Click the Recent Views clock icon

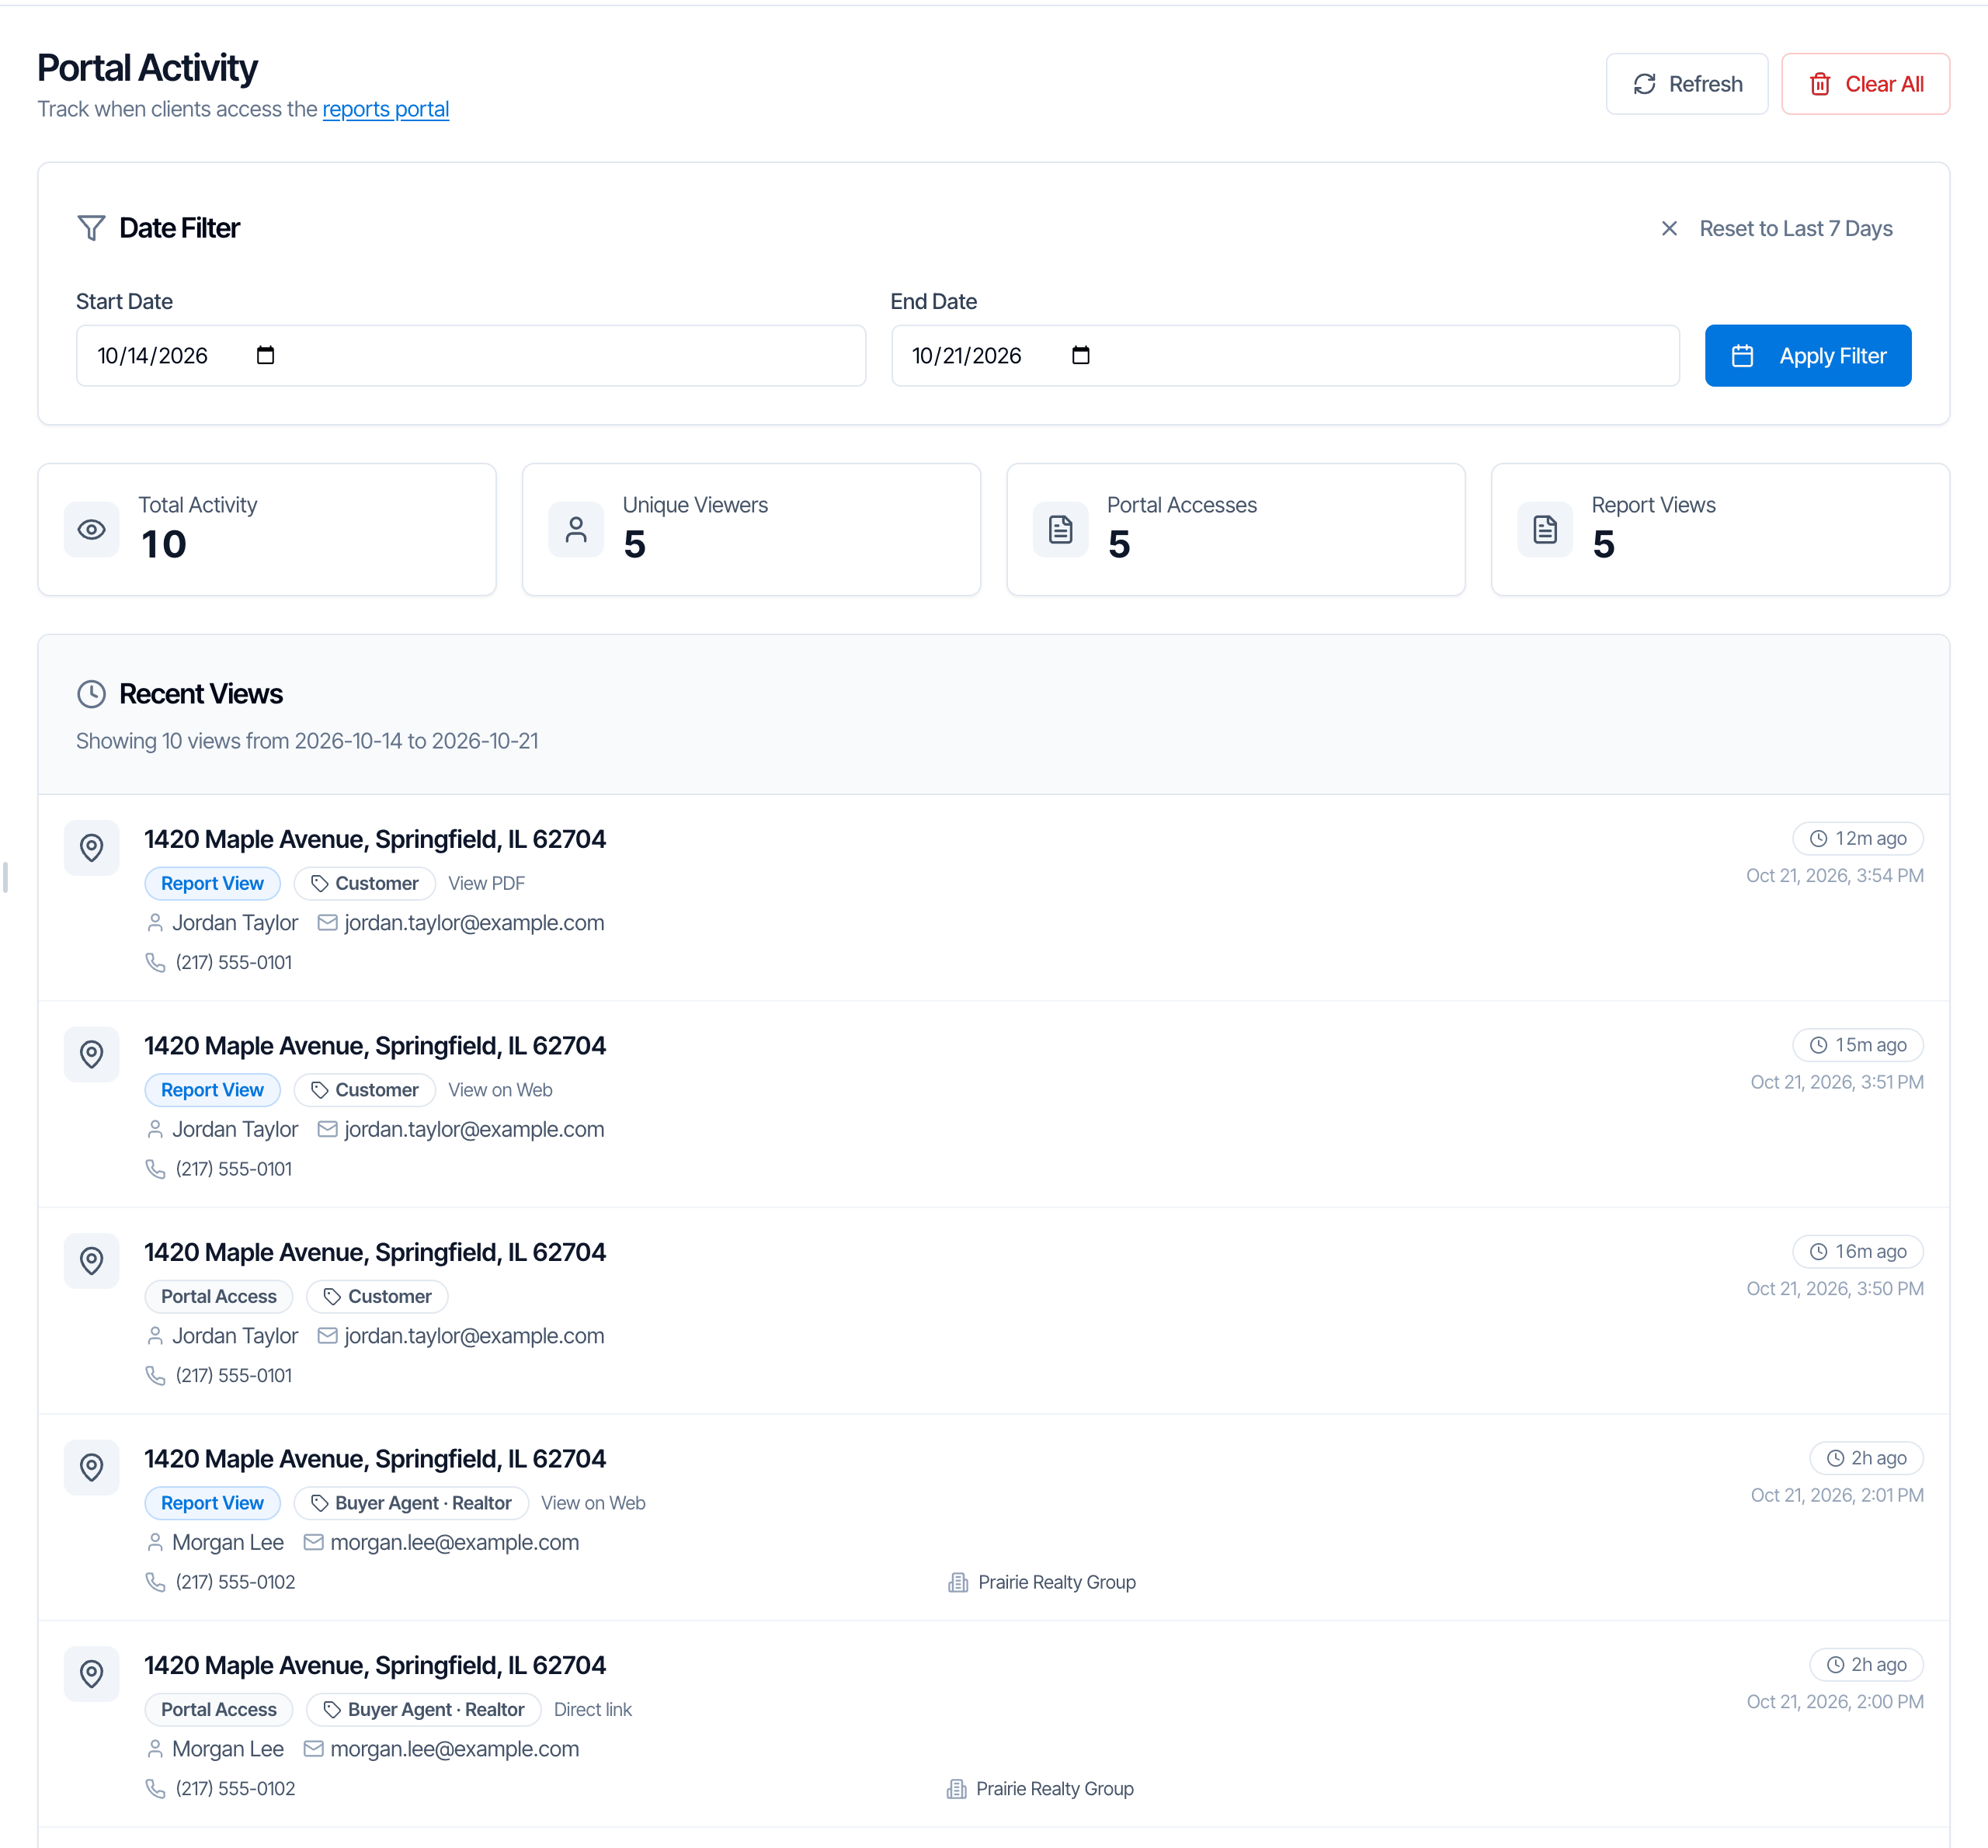tap(91, 695)
